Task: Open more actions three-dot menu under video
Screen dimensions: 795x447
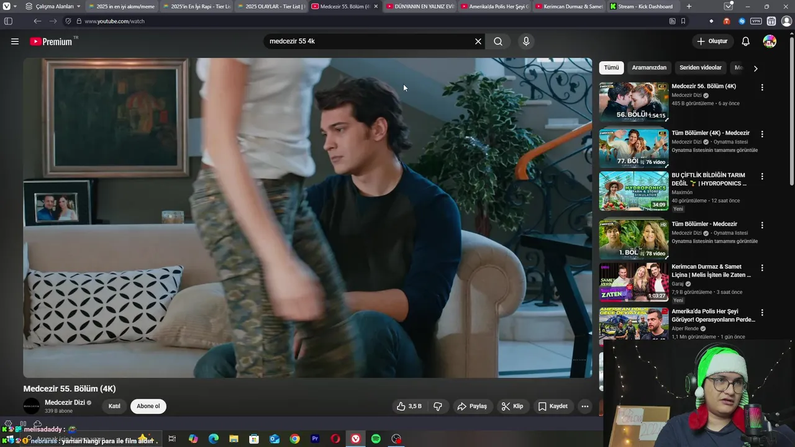Action: [x=584, y=406]
